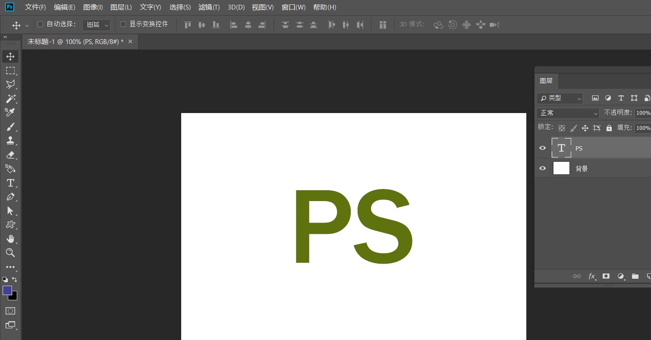The height and width of the screenshot is (340, 651).
Task: Filter layers by pixel layers icon
Action: point(595,98)
